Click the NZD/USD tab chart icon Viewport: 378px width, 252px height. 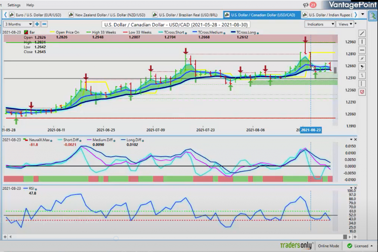71,15
